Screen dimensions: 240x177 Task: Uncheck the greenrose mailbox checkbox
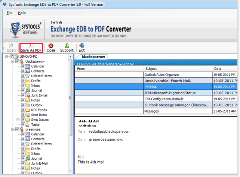17,129
